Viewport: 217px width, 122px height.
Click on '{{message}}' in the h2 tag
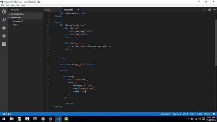(x=80, y=31)
